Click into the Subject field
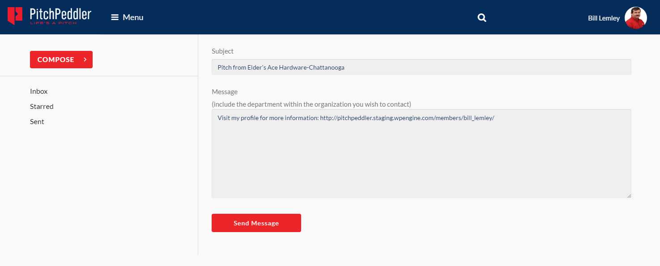The width and height of the screenshot is (660, 266). click(x=421, y=67)
